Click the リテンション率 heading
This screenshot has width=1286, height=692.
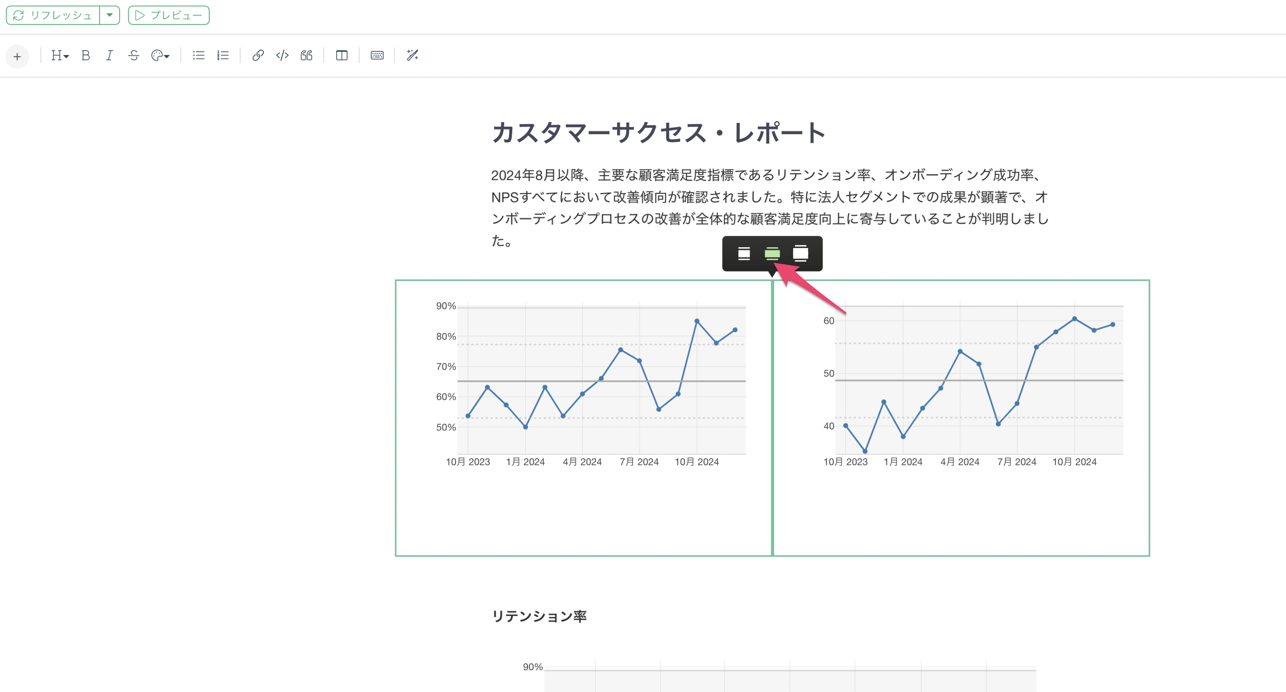point(539,616)
